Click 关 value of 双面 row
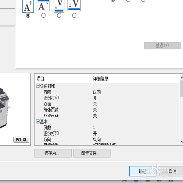This screenshot has height=183, width=183. (95, 104)
